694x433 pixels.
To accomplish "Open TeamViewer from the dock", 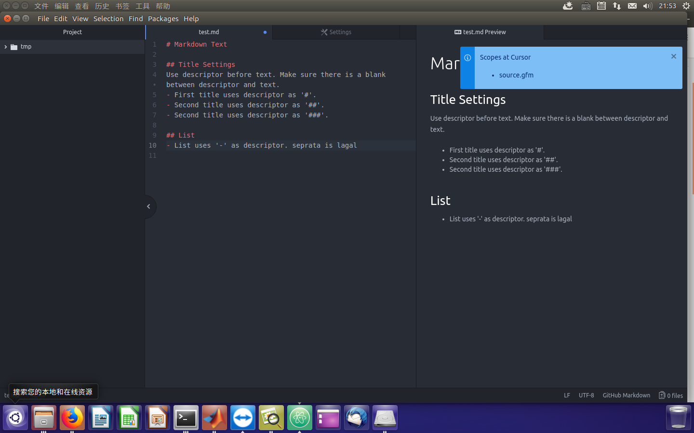I will click(243, 418).
